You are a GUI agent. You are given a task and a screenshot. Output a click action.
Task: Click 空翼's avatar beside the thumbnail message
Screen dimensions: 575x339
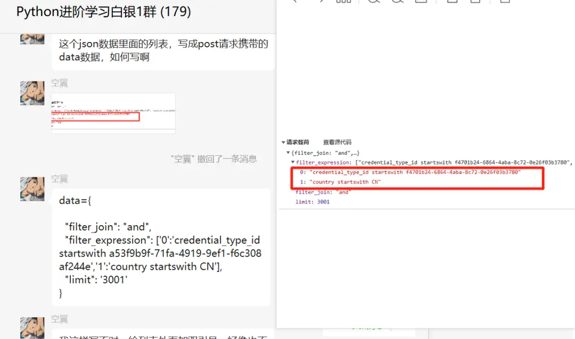click(32, 93)
